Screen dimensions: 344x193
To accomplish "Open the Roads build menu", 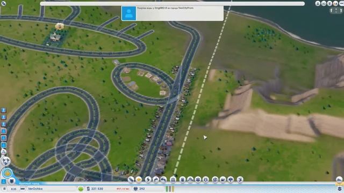I will [x=131, y=180].
